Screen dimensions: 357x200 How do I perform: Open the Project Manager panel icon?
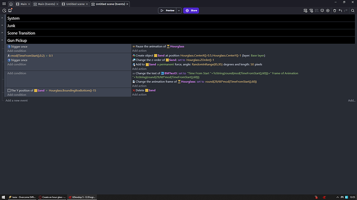click(x=4, y=10)
